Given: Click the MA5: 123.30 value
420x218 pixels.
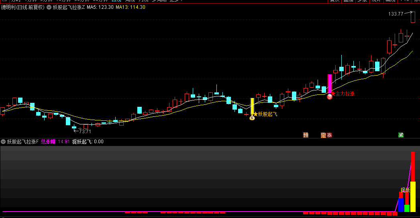Looking at the screenshot, I should pos(100,7).
